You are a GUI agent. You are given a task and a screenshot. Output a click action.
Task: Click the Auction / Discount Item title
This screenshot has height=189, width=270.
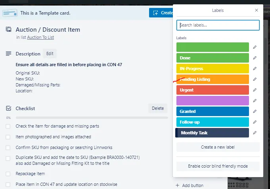[x=48, y=30]
